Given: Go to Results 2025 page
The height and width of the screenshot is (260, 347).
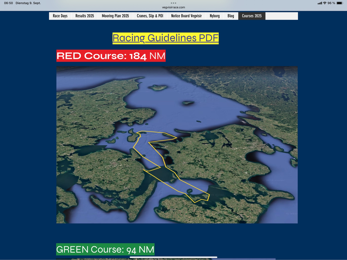Looking at the screenshot, I should click(x=85, y=16).
